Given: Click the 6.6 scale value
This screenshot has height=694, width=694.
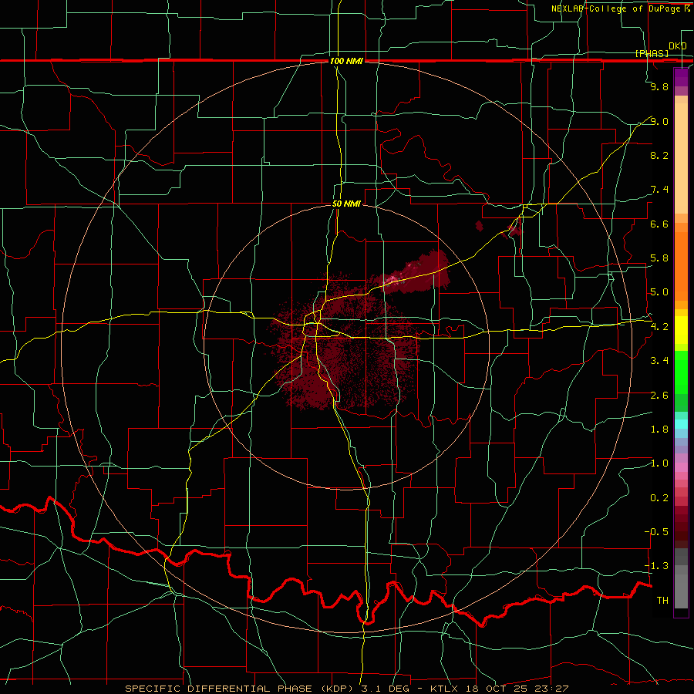Looking at the screenshot, I should click(659, 224).
